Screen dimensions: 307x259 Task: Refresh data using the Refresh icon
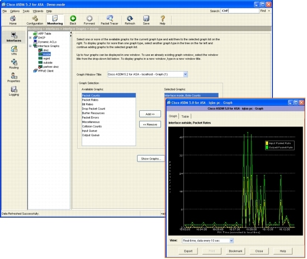130,20
